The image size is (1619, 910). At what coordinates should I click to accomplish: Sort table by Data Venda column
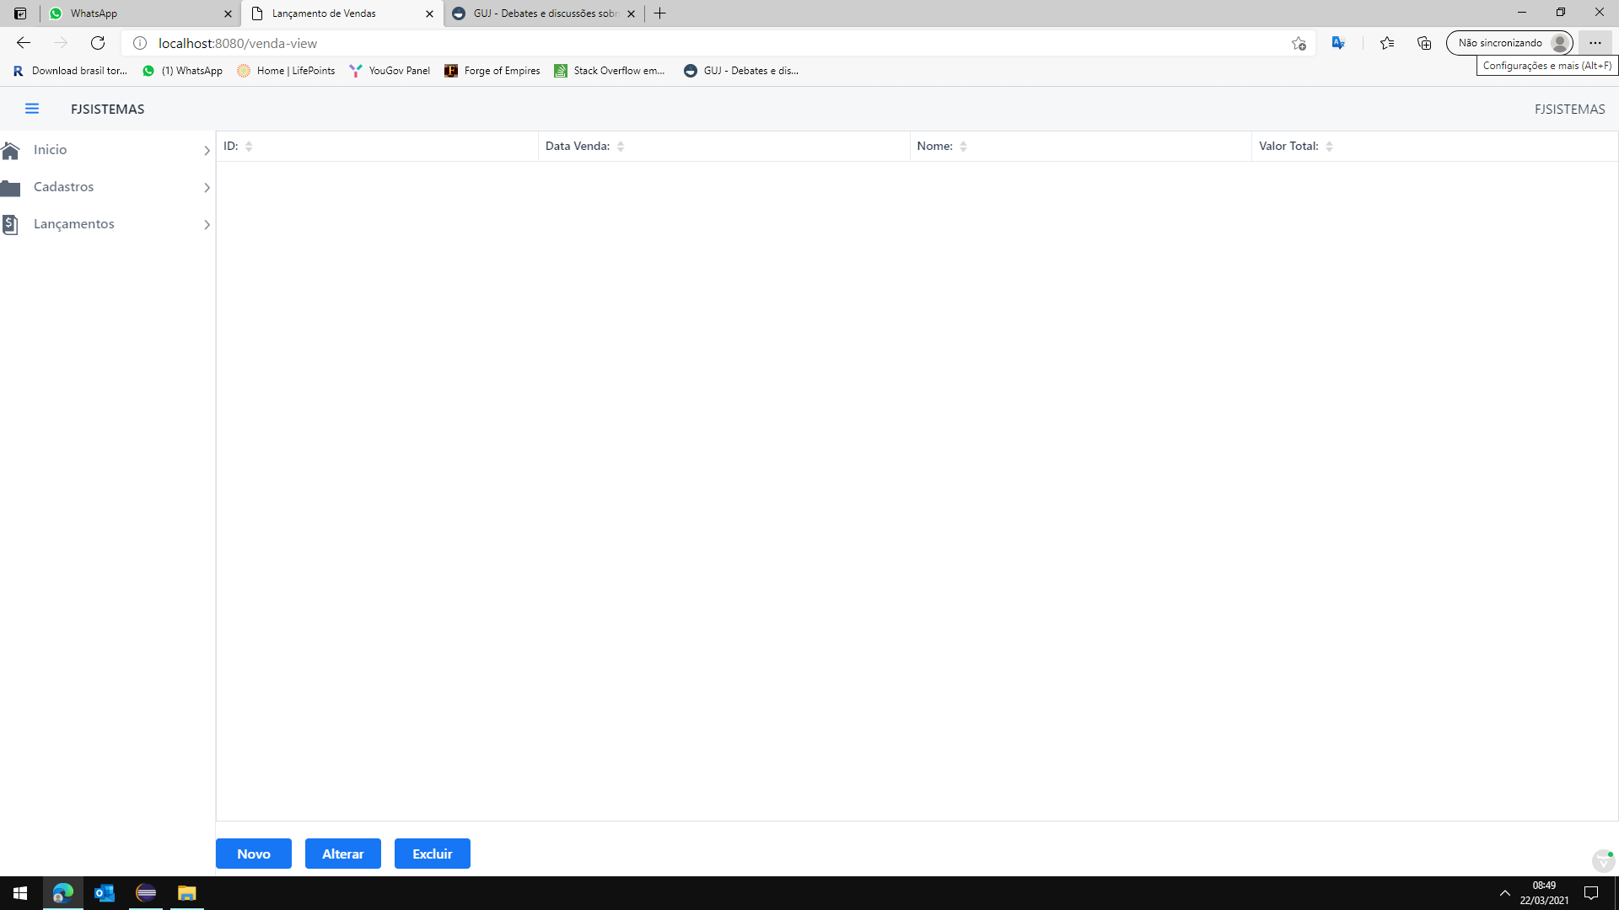tap(621, 147)
